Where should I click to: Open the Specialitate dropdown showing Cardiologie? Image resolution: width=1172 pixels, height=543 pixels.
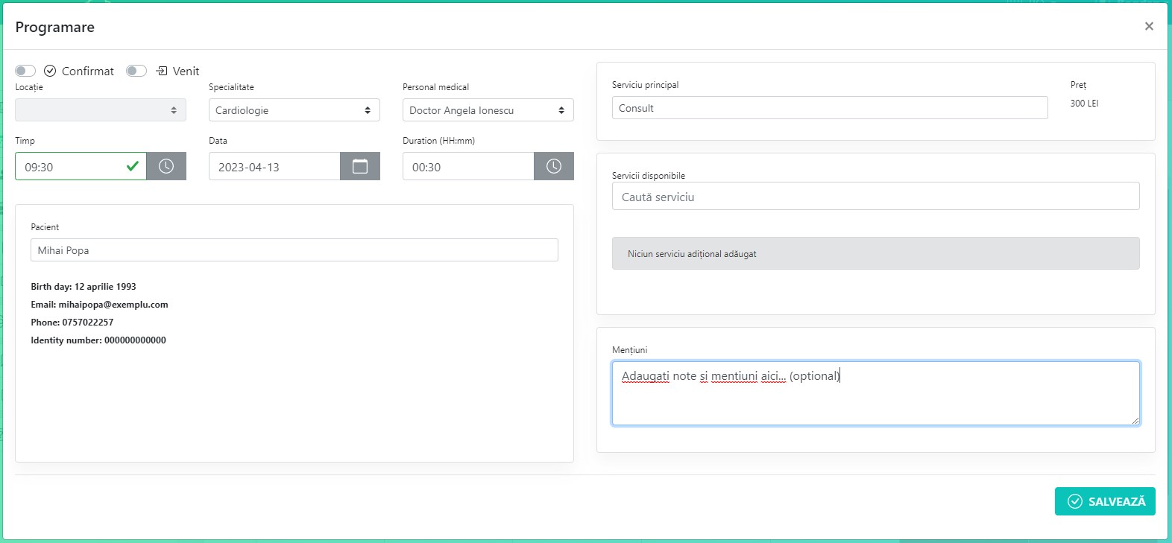tap(294, 110)
